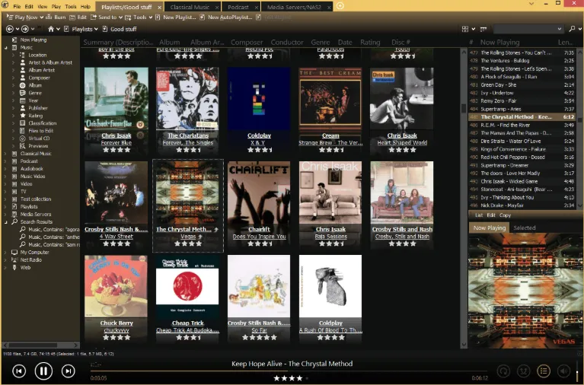
Task: Sort by the Genre column header
Action: pyautogui.click(x=321, y=43)
